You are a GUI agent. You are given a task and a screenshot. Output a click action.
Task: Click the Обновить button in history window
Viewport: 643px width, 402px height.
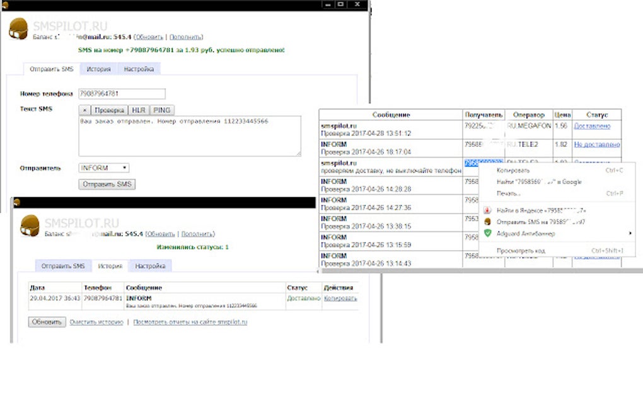coord(47,322)
